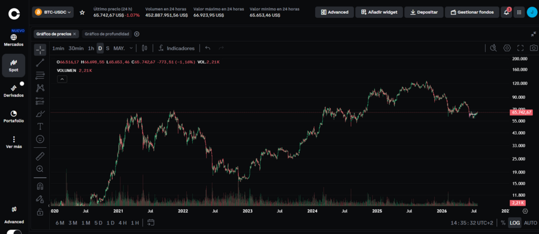
Task: Open the horizontal lines and Fibonacci tool
Action: (40, 75)
